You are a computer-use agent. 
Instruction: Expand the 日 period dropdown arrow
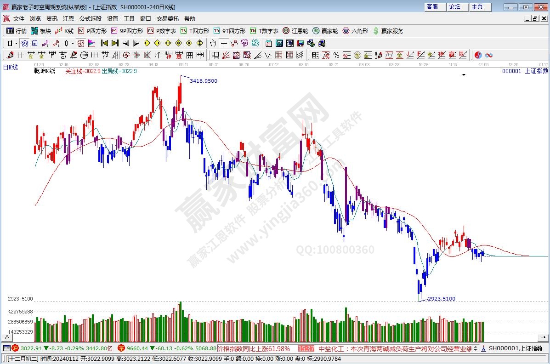click(16, 43)
